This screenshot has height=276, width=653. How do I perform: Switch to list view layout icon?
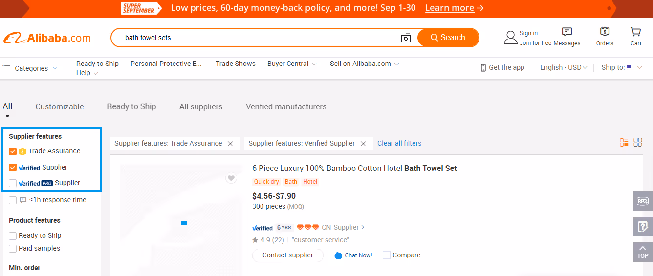(x=624, y=143)
